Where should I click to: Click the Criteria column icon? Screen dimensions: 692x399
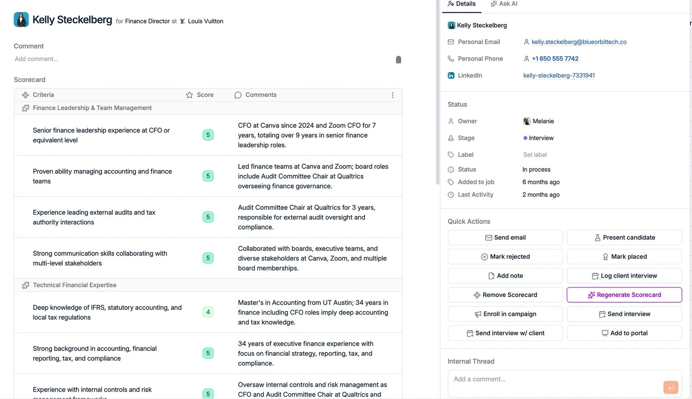point(26,95)
